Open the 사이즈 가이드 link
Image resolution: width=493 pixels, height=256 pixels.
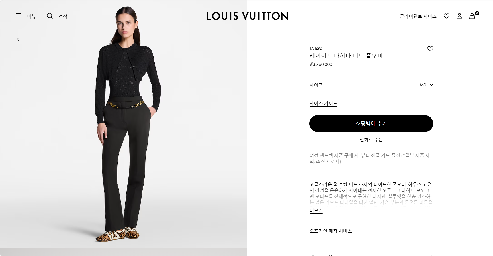pyautogui.click(x=323, y=103)
